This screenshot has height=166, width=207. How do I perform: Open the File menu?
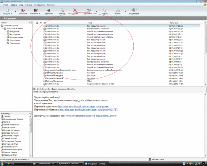click(x=5, y=5)
